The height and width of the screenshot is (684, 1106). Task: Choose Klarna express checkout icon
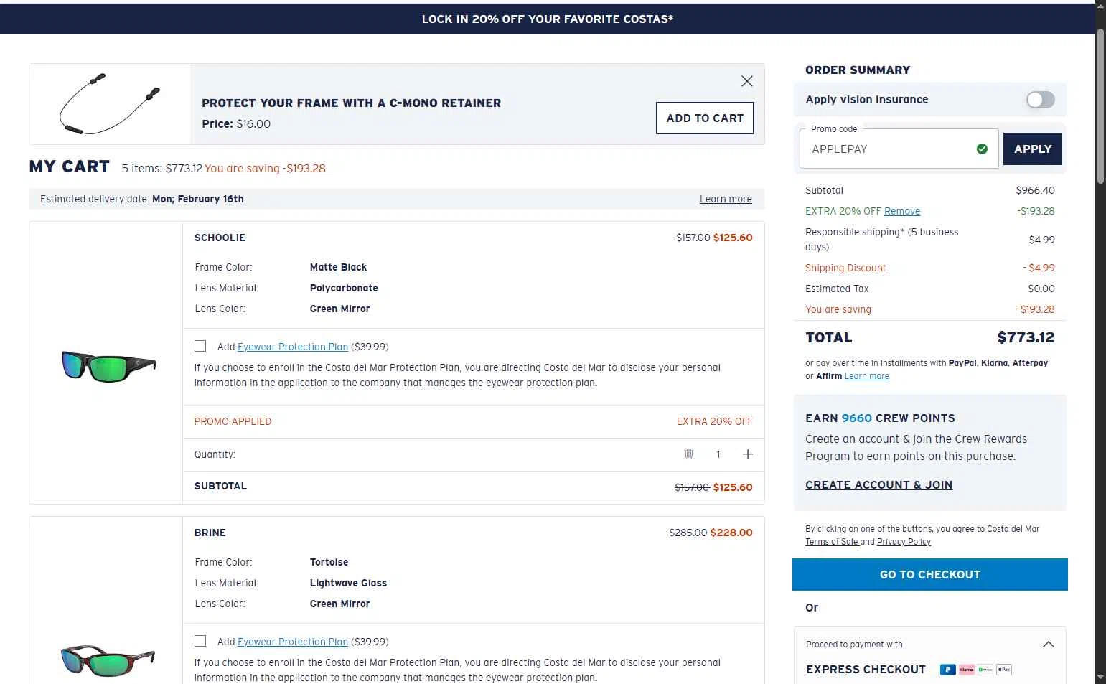[966, 670]
